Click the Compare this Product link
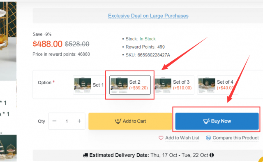 235,138
